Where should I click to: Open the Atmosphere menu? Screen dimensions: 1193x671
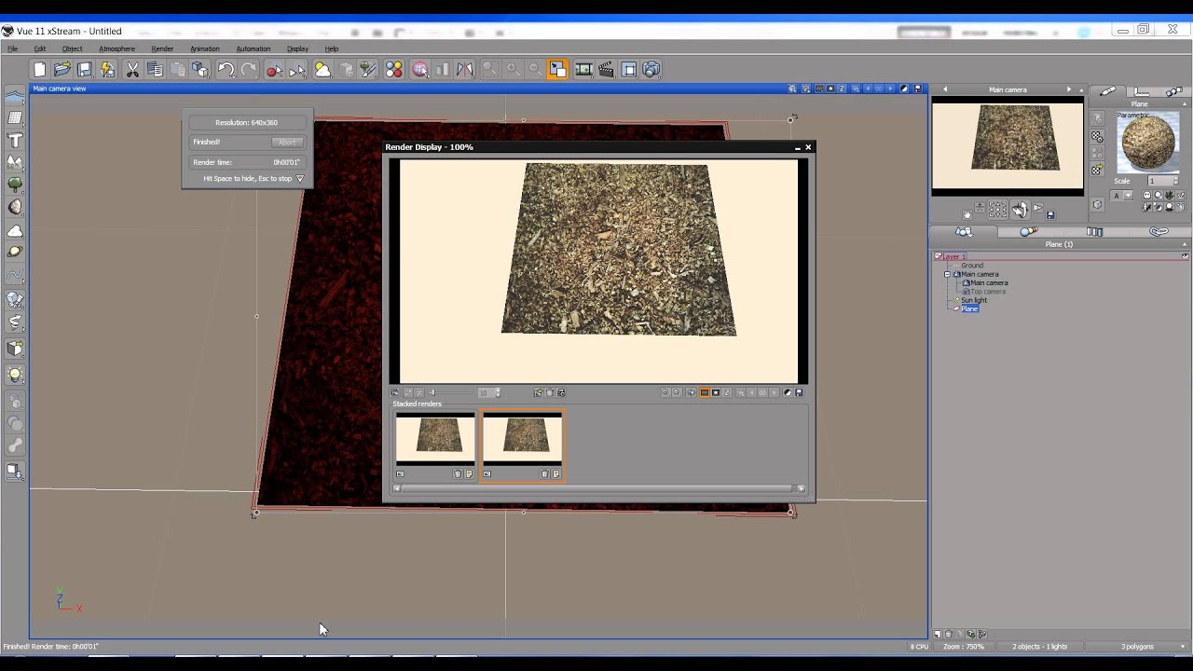point(117,48)
